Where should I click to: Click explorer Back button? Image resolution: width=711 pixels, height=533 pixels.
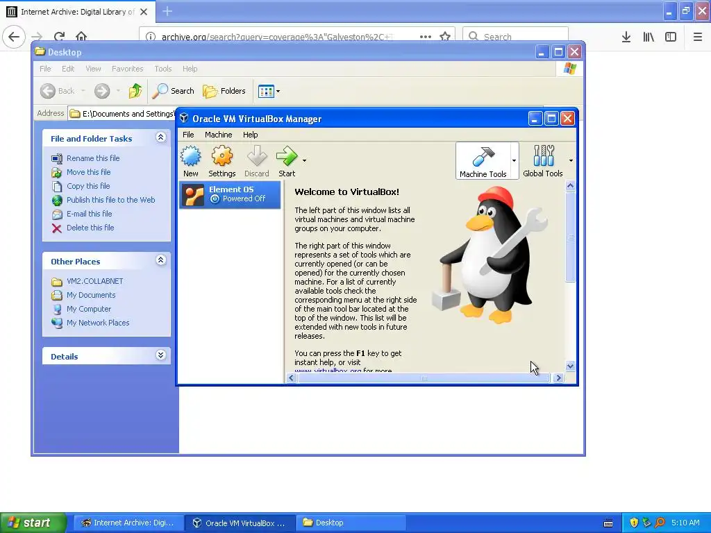58,91
